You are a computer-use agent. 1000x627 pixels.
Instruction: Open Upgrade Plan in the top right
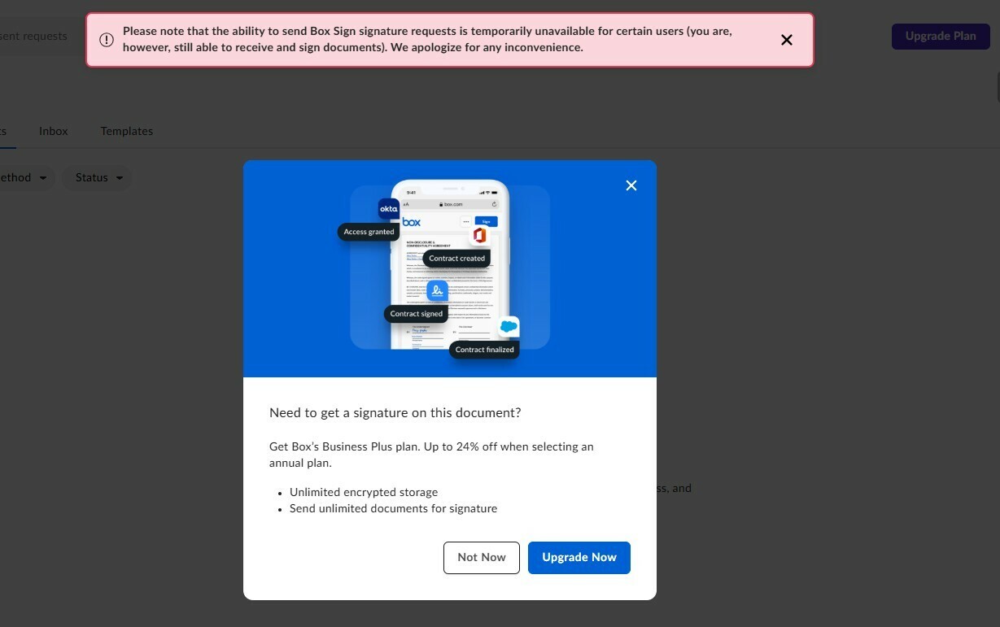click(x=941, y=37)
